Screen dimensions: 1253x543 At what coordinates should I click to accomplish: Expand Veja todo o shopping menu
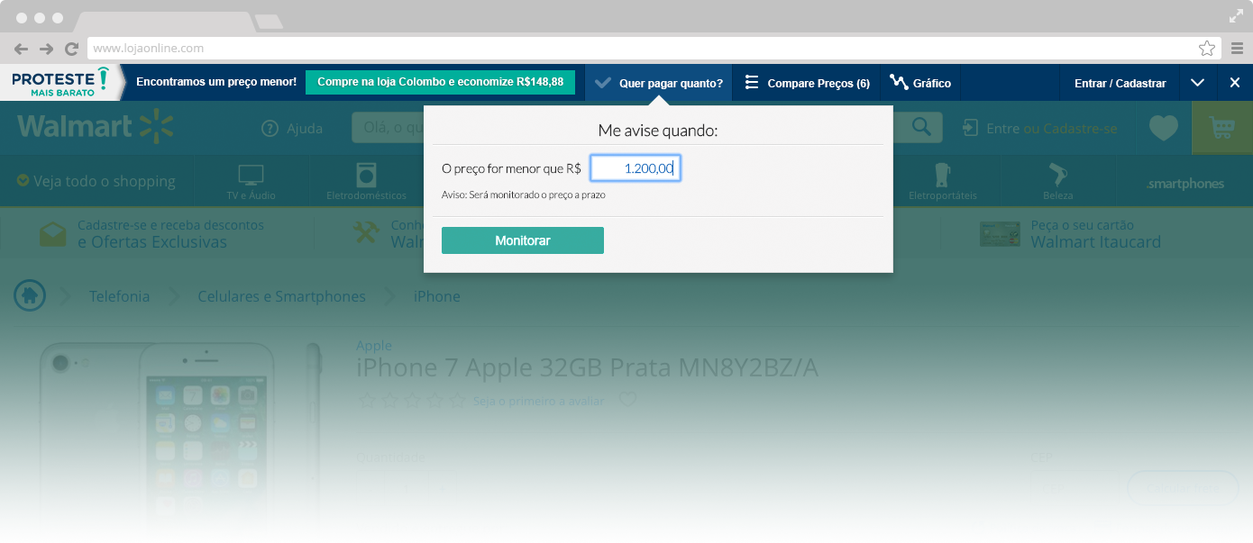96,181
